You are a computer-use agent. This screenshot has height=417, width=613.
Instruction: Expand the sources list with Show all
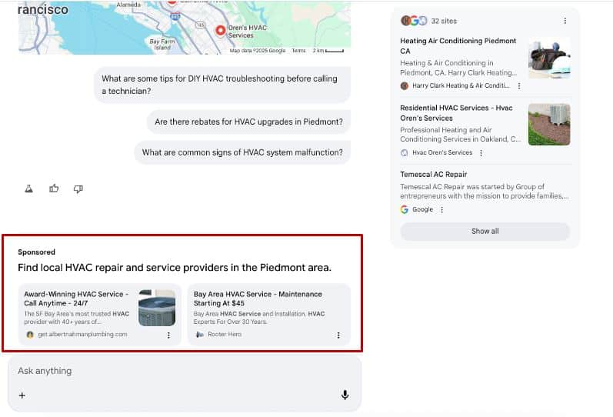tap(485, 231)
